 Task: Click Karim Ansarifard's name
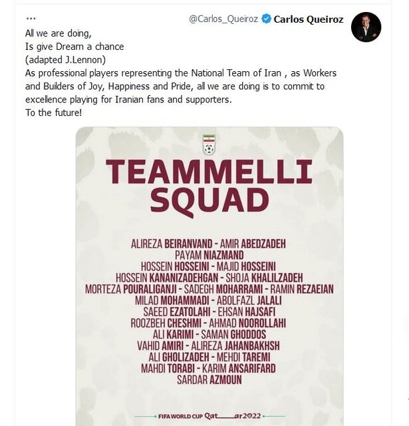(x=247, y=367)
